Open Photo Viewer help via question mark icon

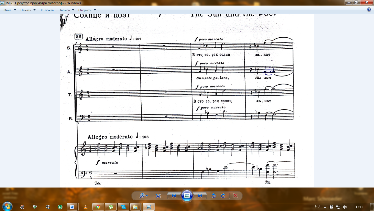pos(369,10)
